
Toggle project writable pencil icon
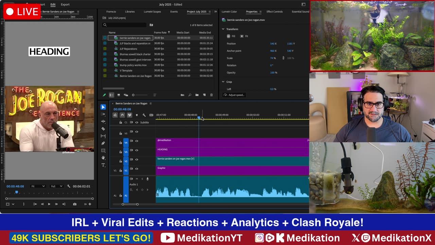[104, 95]
